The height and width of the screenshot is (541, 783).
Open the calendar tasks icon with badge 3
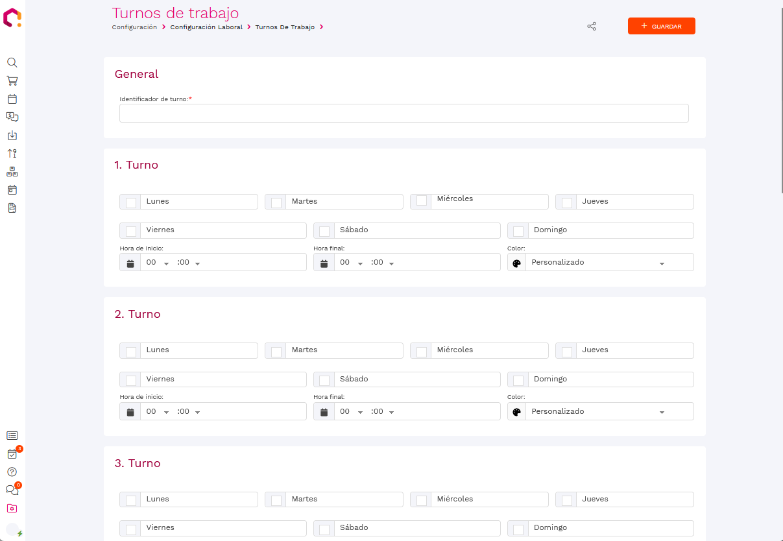click(12, 454)
